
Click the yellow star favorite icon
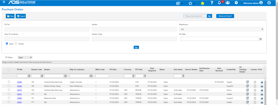tap(203, 3)
